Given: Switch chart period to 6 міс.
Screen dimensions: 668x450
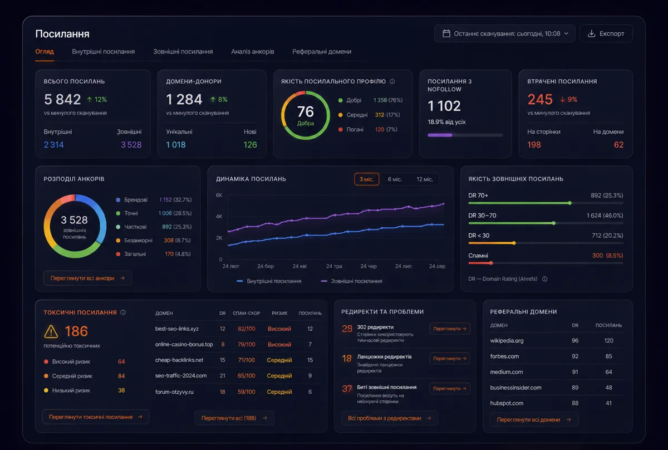Looking at the screenshot, I should click(395, 179).
